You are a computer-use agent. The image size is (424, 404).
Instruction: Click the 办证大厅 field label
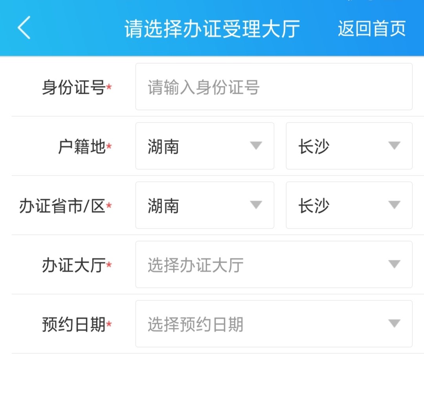tap(74, 265)
